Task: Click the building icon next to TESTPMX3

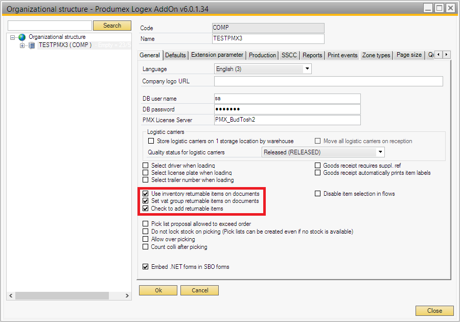Action: (x=32, y=45)
